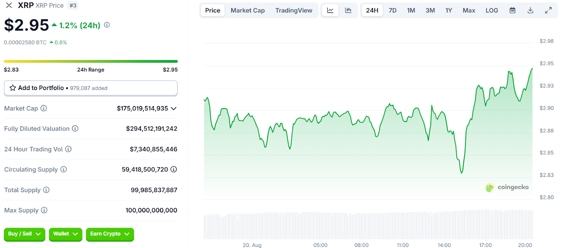Click the $2.83 range low label
570x248 pixels.
click(x=11, y=70)
